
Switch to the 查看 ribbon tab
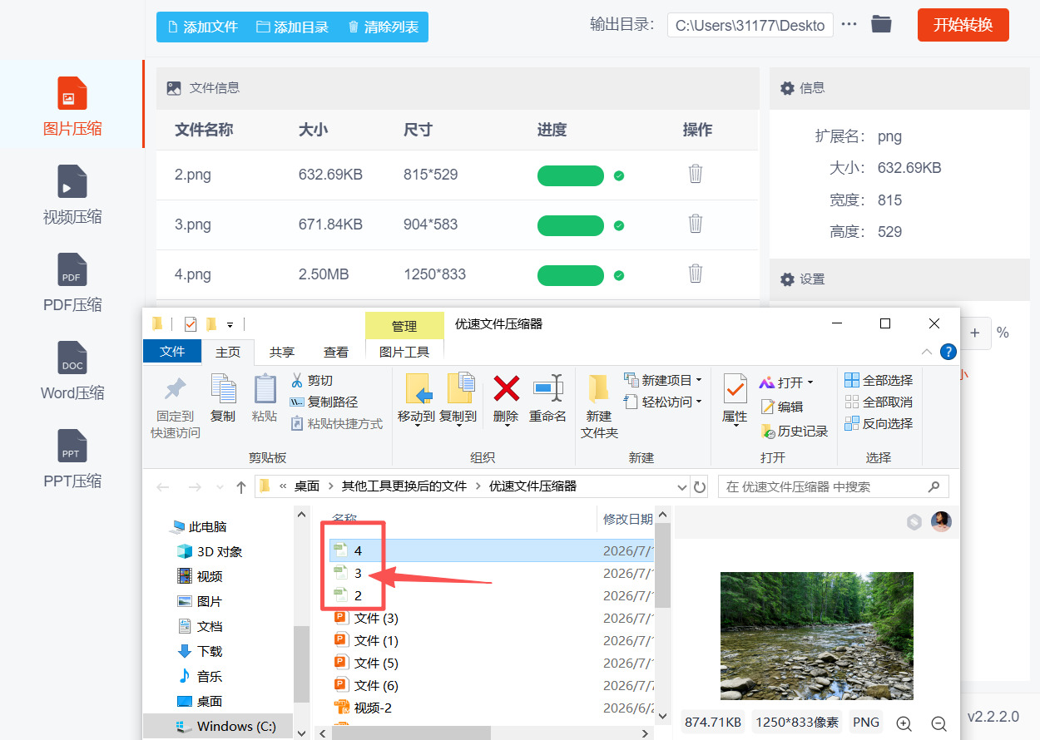pyautogui.click(x=336, y=352)
